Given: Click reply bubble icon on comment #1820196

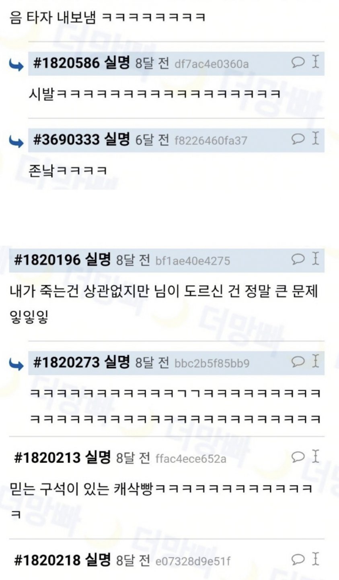Looking at the screenshot, I should [298, 259].
